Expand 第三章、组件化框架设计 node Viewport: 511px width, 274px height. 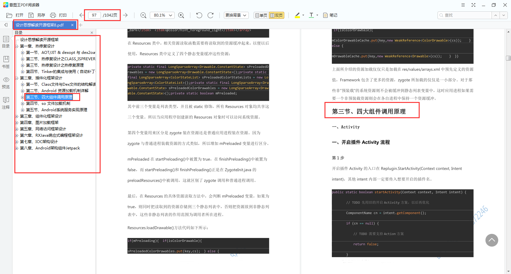17,116
